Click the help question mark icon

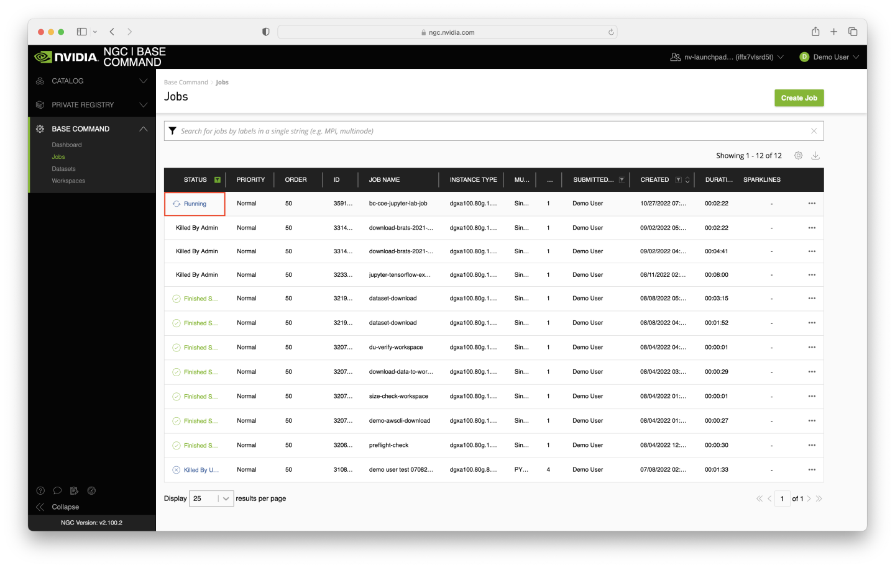point(40,491)
